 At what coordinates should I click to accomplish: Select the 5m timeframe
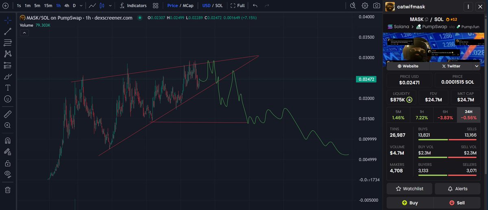pyautogui.click(x=37, y=6)
